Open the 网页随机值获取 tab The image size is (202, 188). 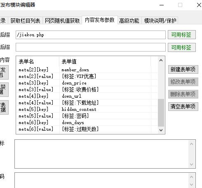click(62, 21)
